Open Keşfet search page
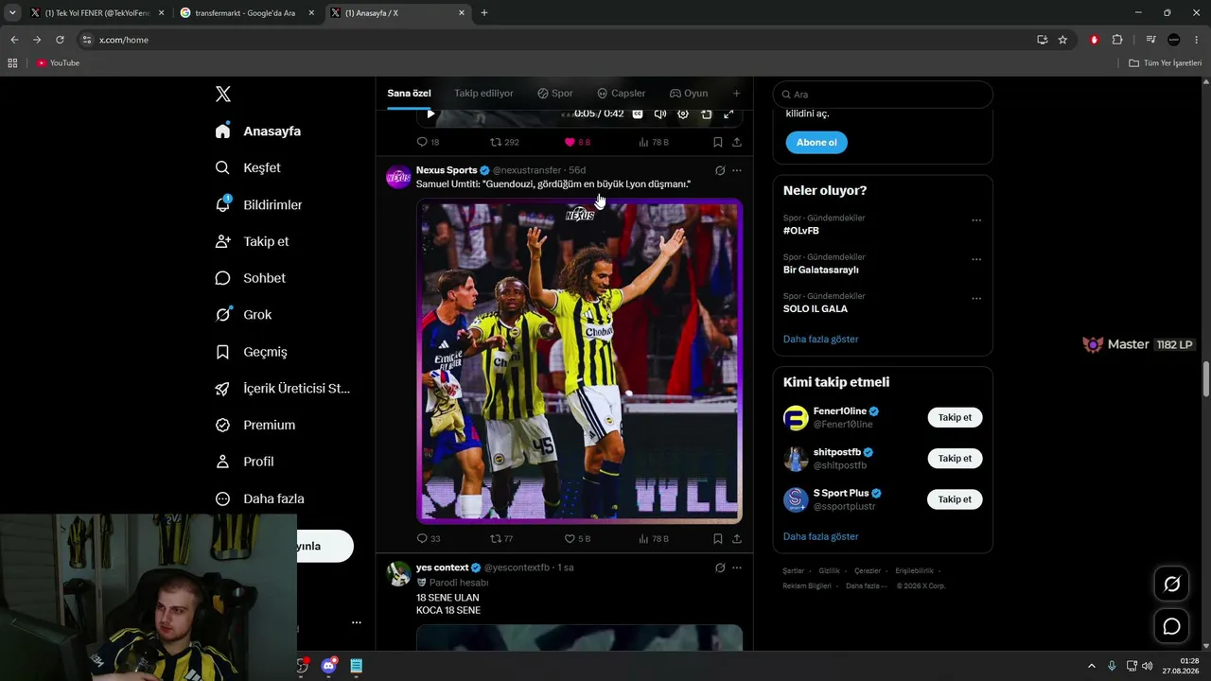Screen dimensions: 1211x681 (248, 167)
